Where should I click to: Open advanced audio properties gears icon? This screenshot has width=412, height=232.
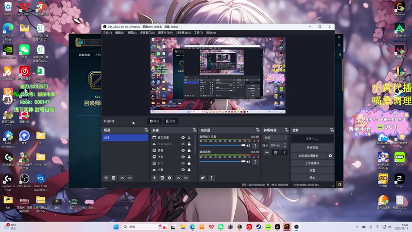pyautogui.click(x=203, y=178)
